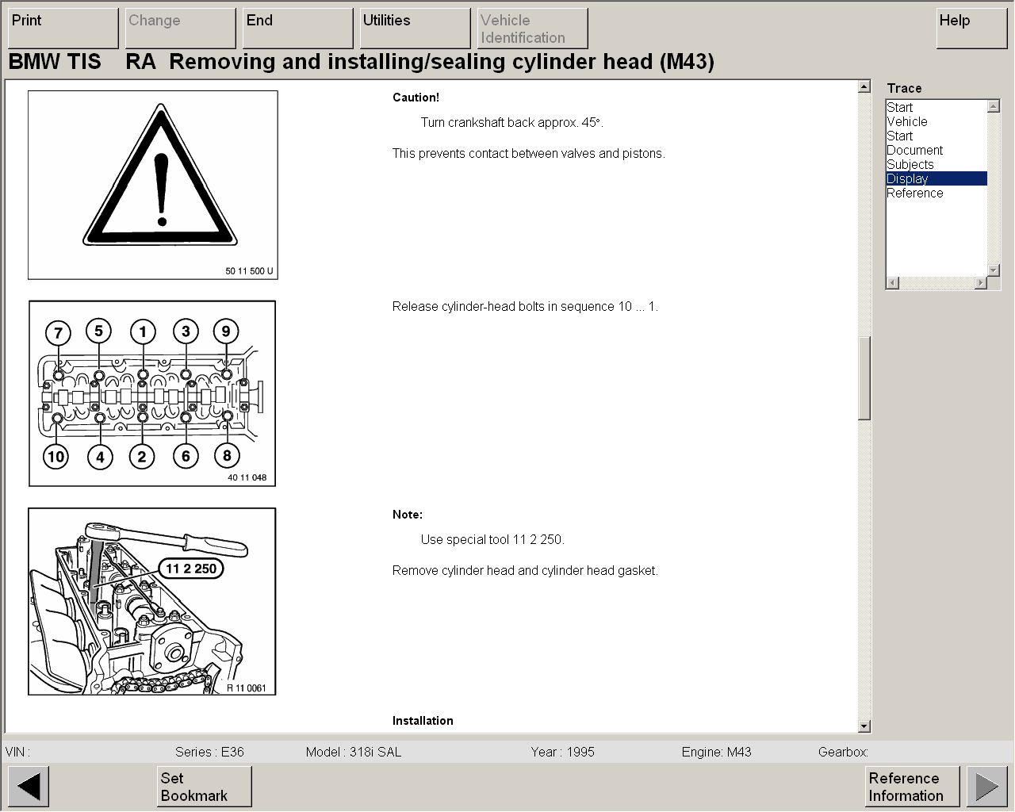Open Reference Information
The image size is (1015, 812).
click(913, 787)
